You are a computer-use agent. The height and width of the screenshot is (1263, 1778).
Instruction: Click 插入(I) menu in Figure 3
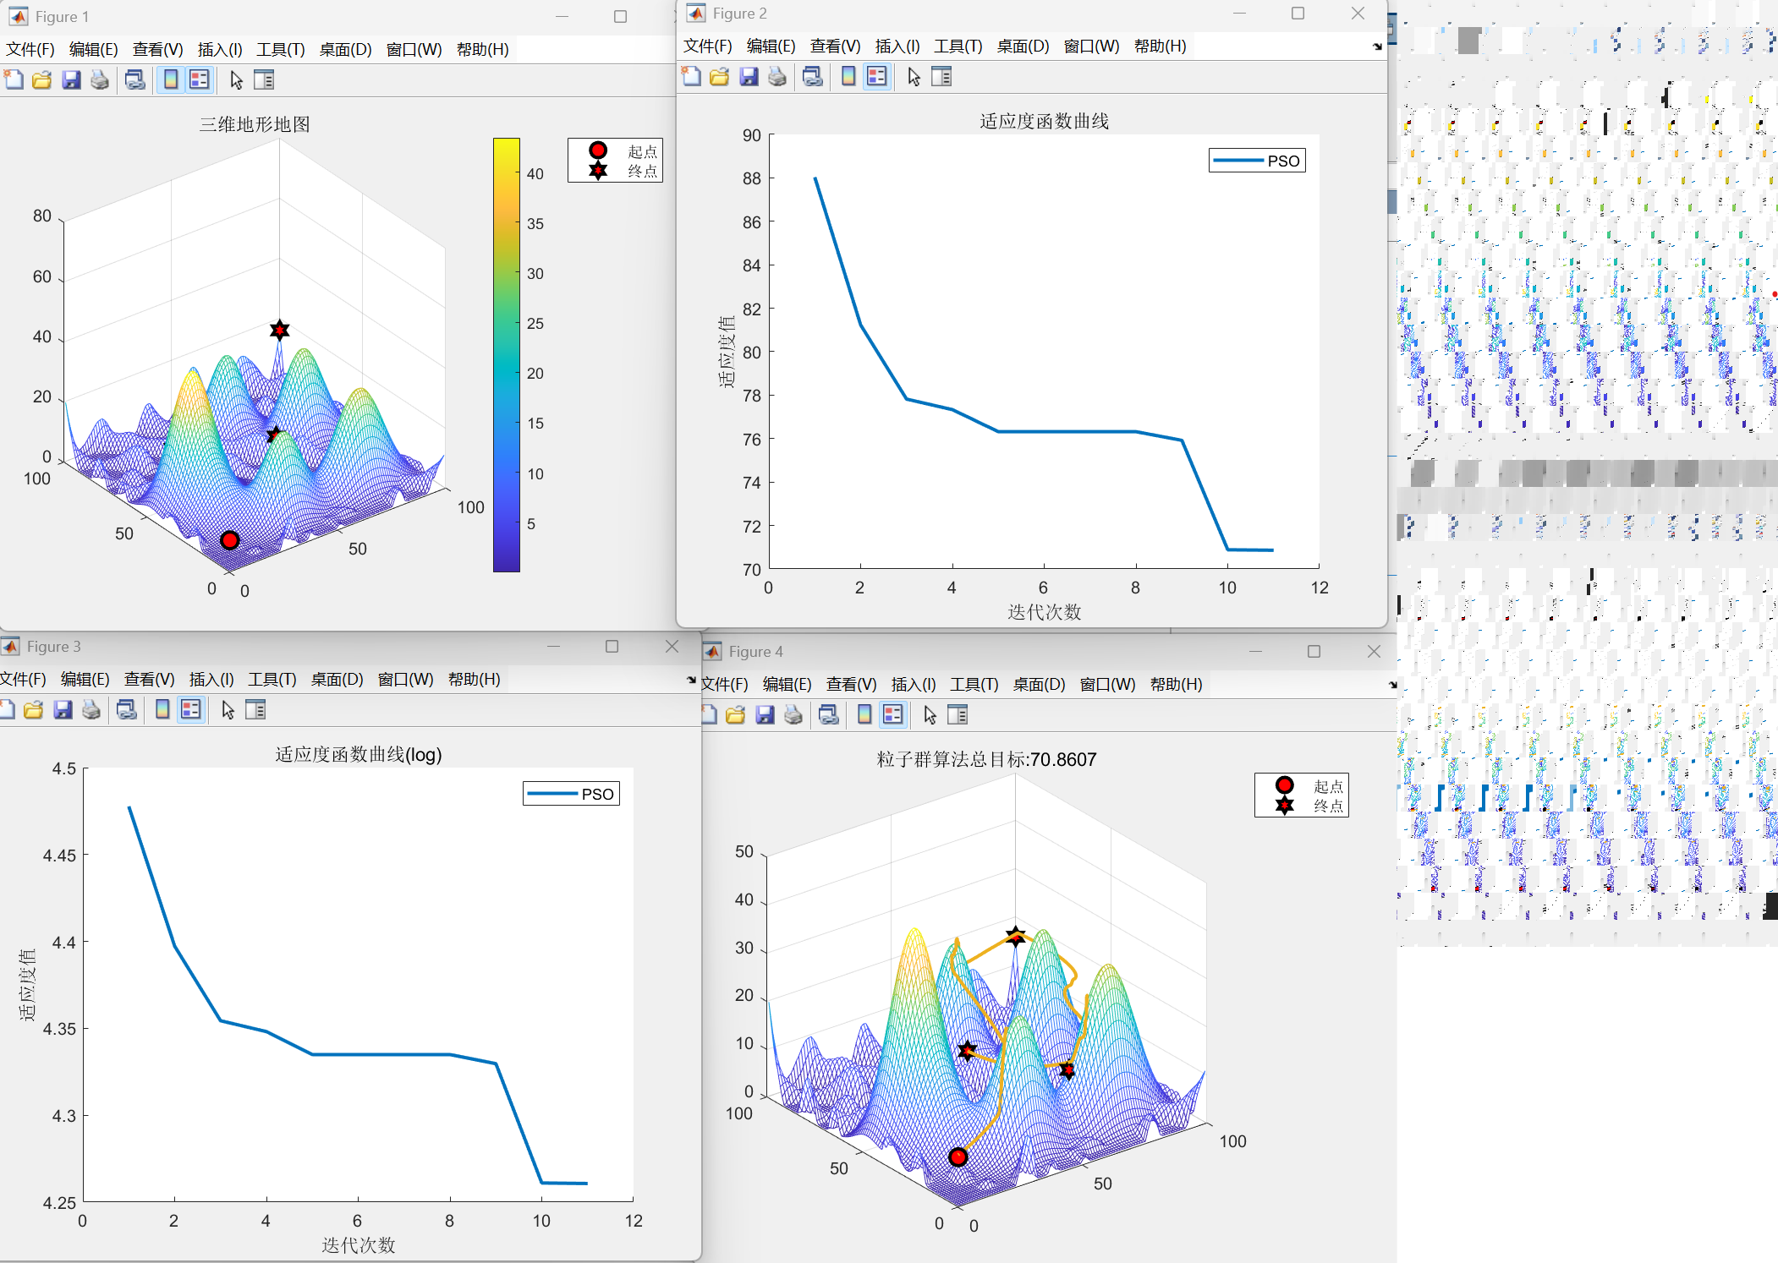(211, 679)
